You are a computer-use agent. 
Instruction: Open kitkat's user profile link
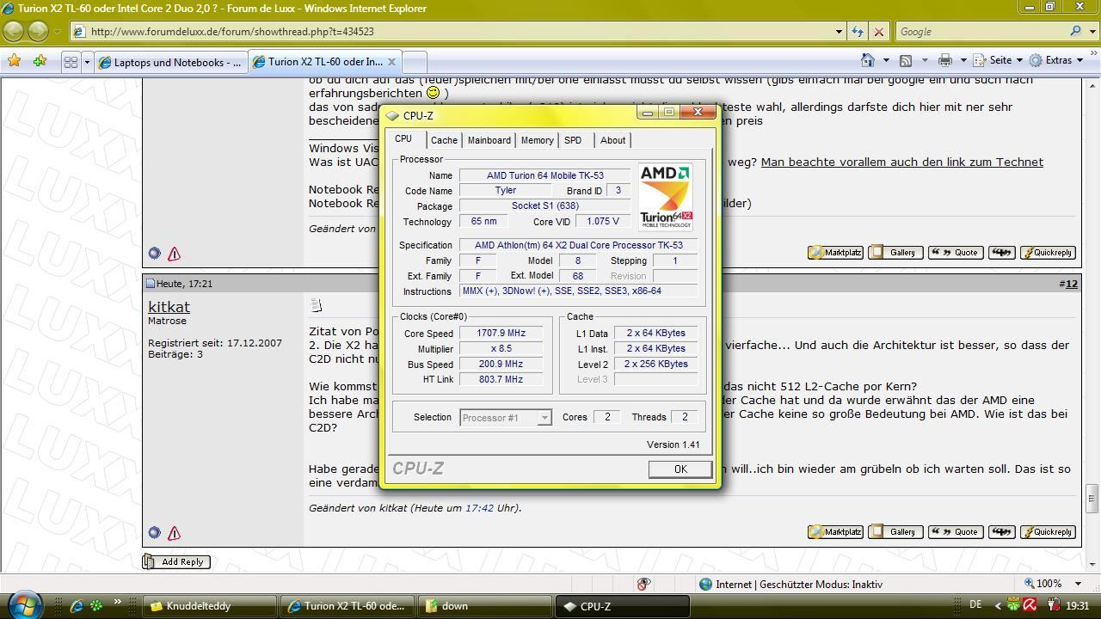[x=169, y=307]
